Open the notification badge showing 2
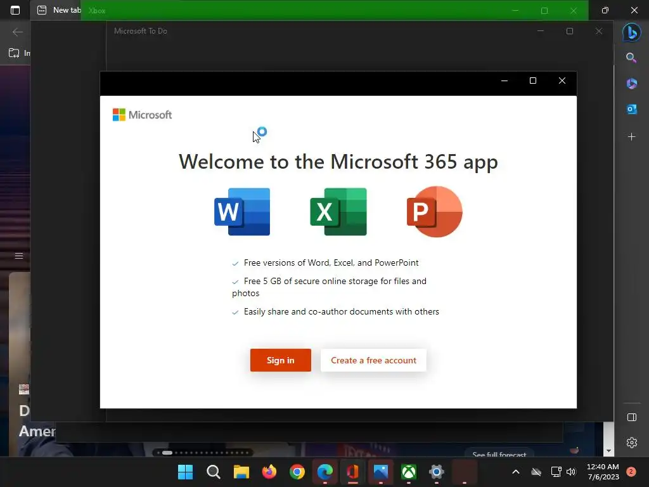 pyautogui.click(x=631, y=472)
